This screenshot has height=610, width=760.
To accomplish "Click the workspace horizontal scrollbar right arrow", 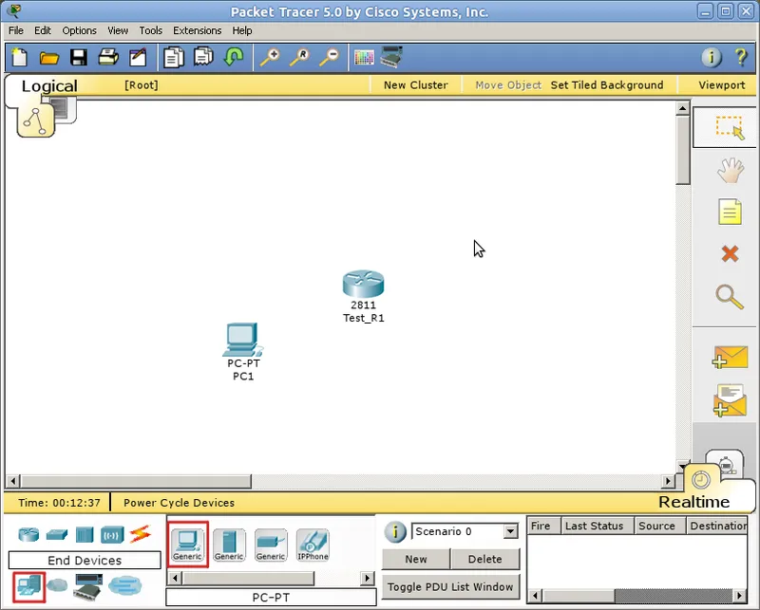I will click(x=668, y=481).
